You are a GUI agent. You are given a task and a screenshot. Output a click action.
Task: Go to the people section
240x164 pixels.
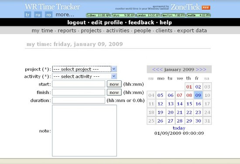pos(143,31)
